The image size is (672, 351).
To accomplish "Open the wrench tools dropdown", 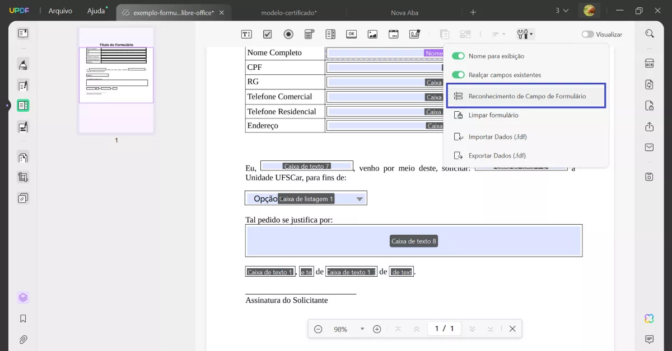I will click(x=524, y=34).
